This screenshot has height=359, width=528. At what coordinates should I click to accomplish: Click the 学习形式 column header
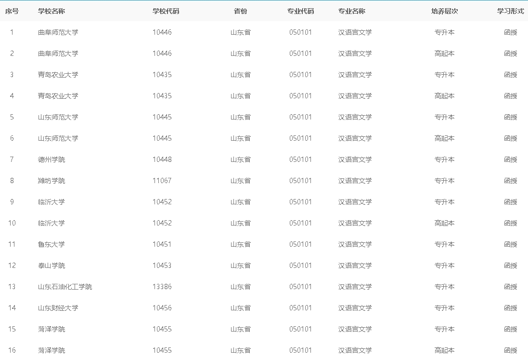(x=511, y=11)
